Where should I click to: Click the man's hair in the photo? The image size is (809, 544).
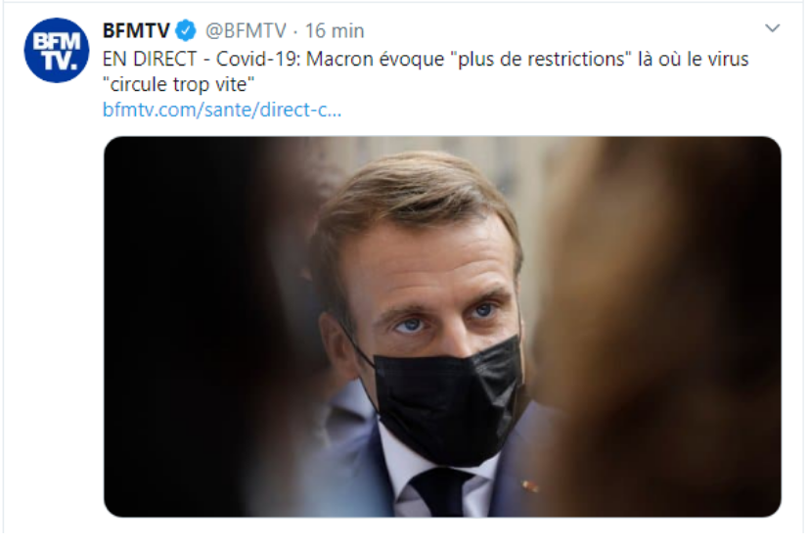tap(413, 196)
